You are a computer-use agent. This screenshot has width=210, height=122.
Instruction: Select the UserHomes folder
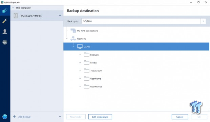click(93, 86)
